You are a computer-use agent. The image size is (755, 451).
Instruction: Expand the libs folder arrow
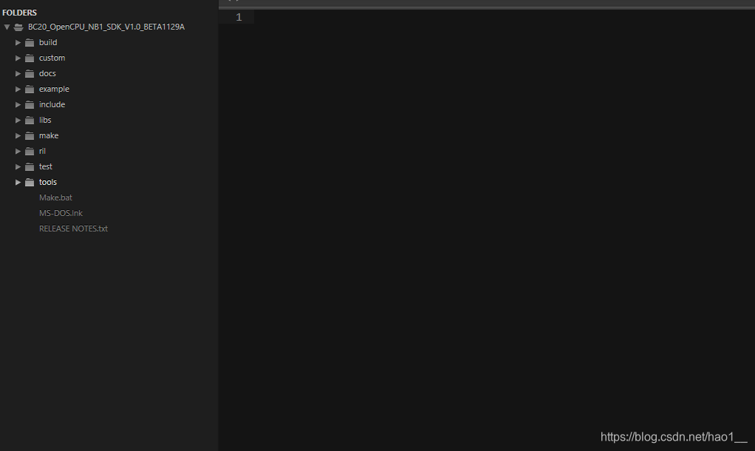tap(18, 120)
